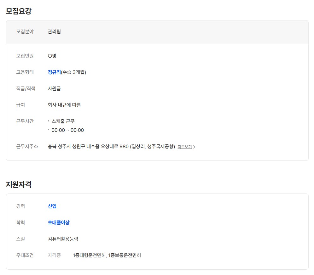314x275 pixels.
Task: Click the chevron arrow beside 지도보기
Action: pos(194,147)
